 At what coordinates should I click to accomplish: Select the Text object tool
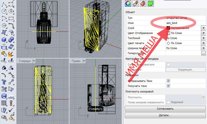(x=4, y=82)
